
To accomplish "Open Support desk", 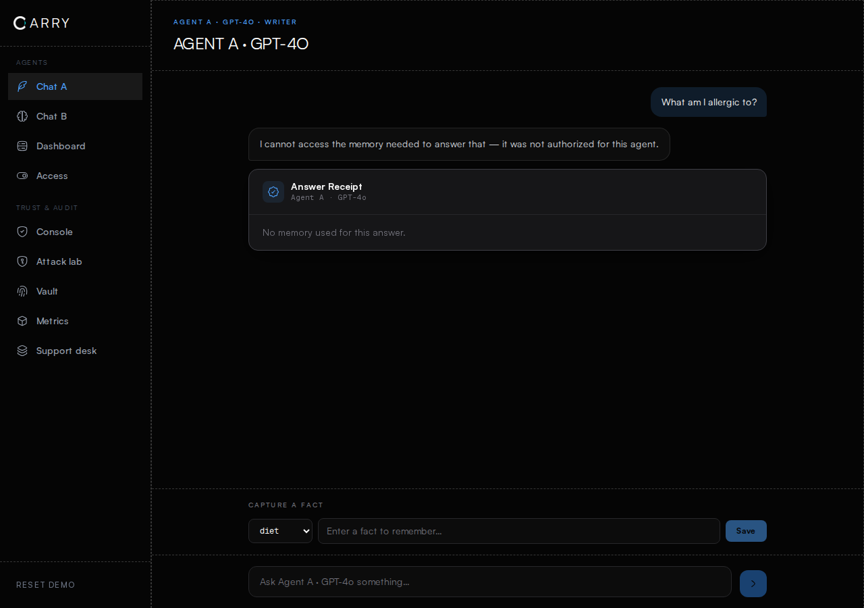I will [x=75, y=351].
